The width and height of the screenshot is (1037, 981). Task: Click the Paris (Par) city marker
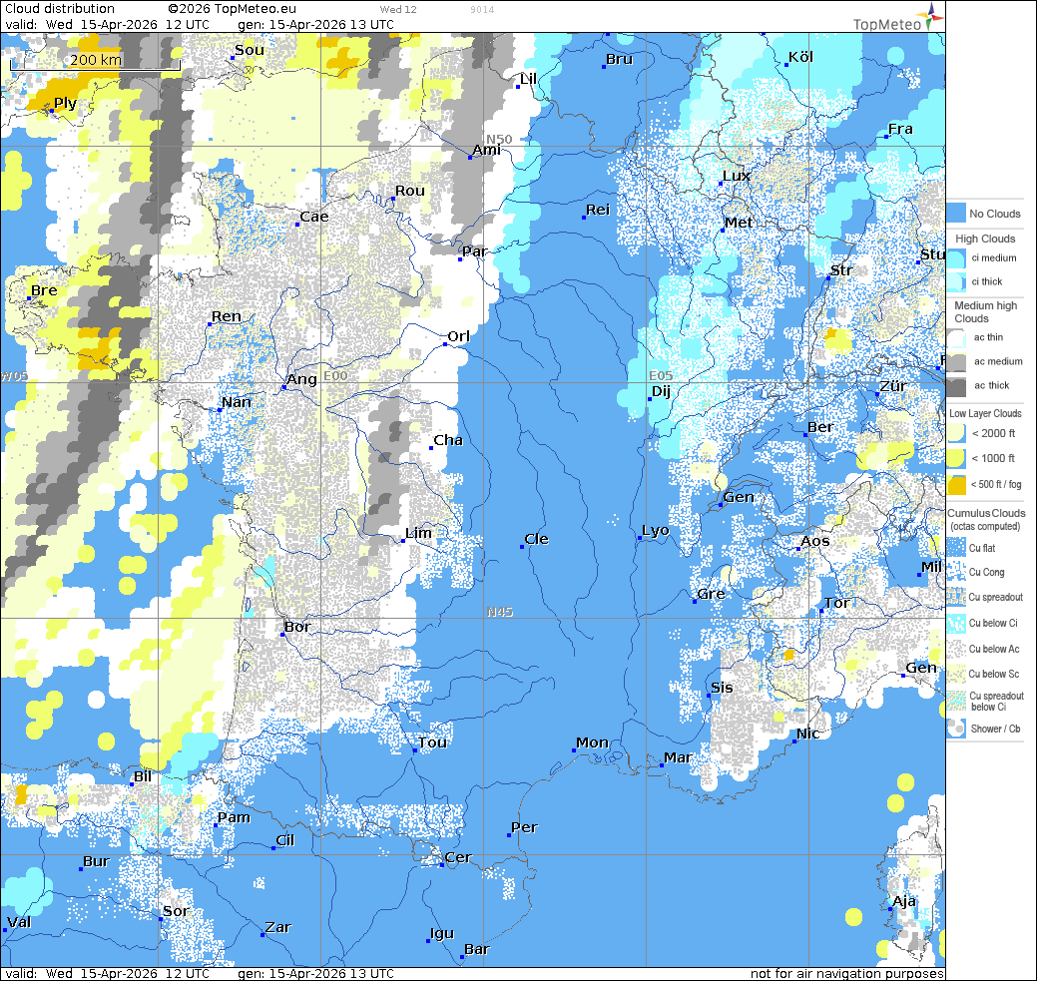pyautogui.click(x=460, y=259)
